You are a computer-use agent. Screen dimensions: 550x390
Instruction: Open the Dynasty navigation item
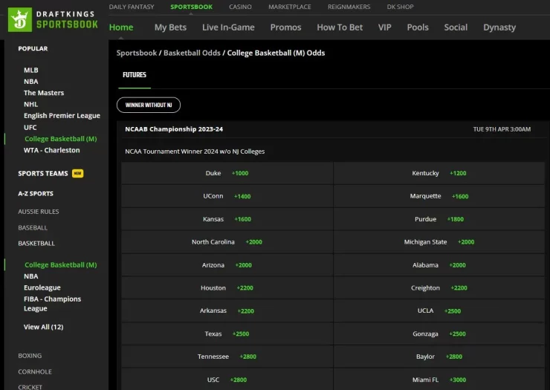tap(499, 27)
